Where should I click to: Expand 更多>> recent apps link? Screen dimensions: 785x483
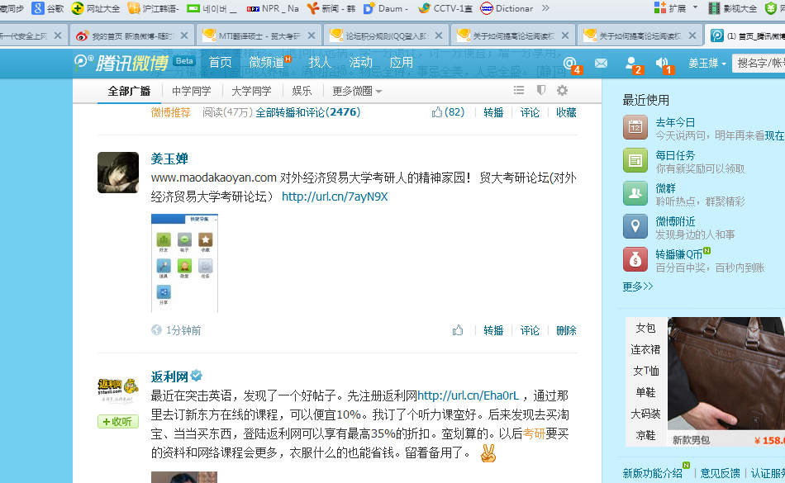[638, 286]
